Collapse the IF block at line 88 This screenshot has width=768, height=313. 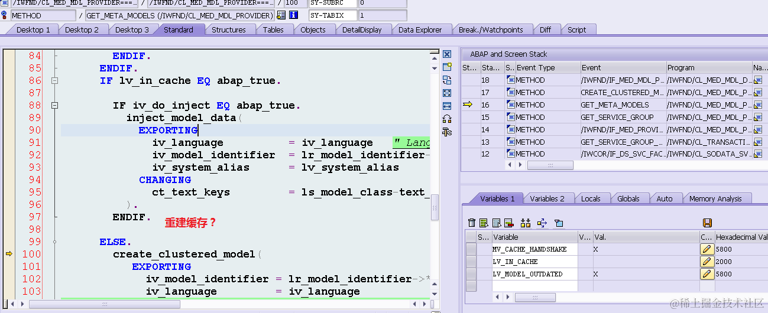(x=55, y=106)
